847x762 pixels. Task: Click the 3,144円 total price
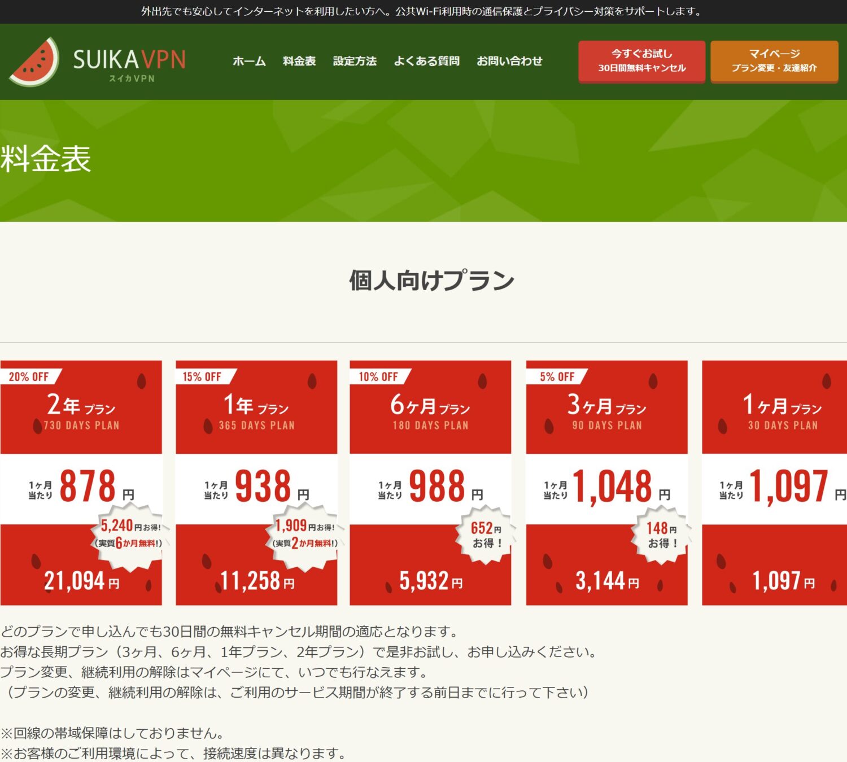coord(607,581)
